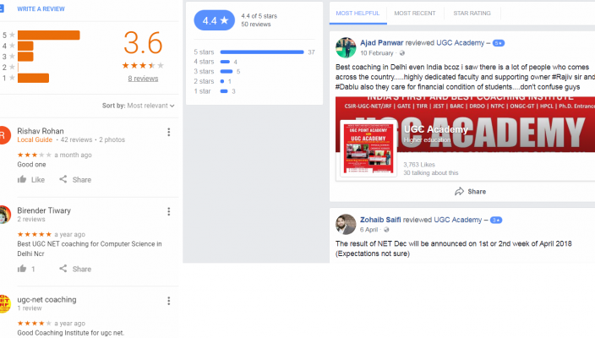
Task: Click share icon under Birender Tiwary's review
Action: (63, 269)
